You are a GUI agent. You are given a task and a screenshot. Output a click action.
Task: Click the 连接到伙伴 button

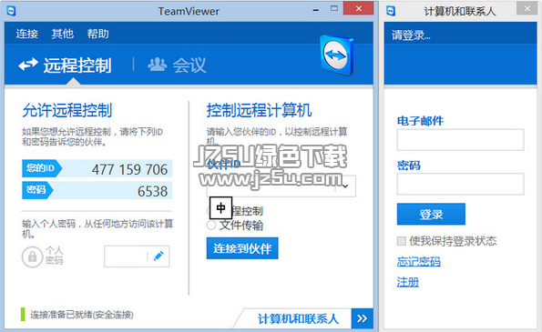(242, 248)
